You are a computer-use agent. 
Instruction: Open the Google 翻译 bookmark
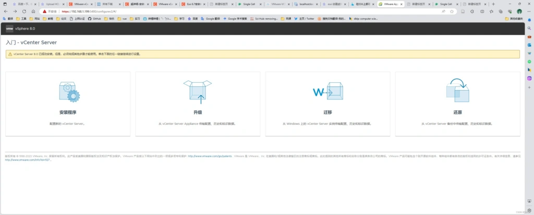[211, 19]
